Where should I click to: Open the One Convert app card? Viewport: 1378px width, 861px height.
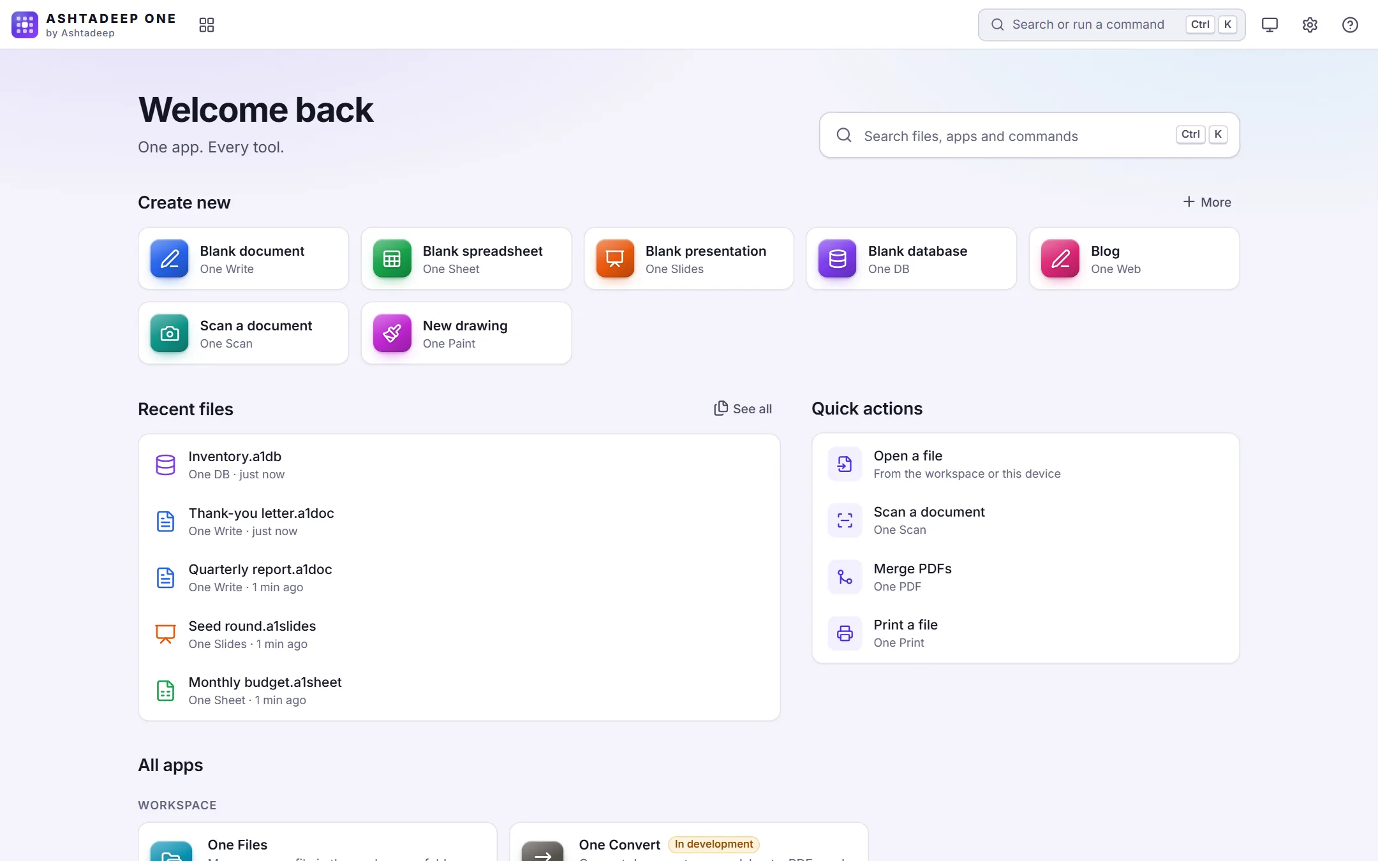click(689, 842)
